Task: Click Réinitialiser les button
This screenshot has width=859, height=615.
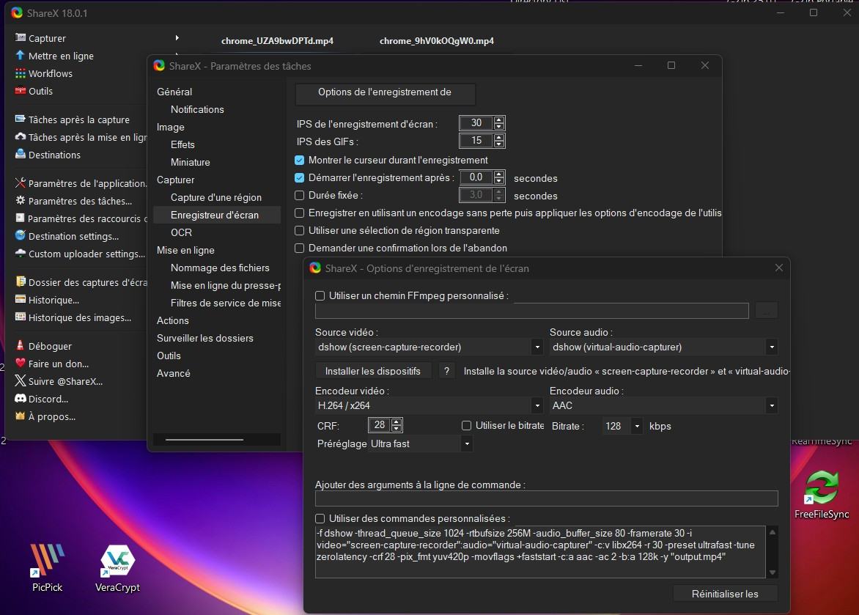Action: (725, 594)
